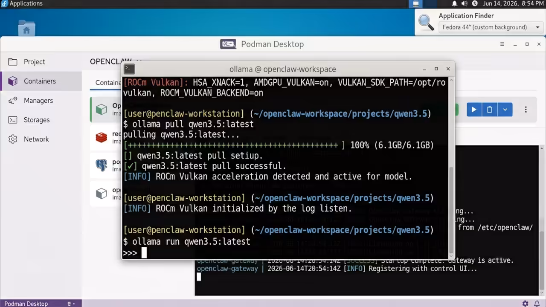Viewport: 546px width, 307px height.
Task: Click the Project folder icon
Action: (13, 62)
